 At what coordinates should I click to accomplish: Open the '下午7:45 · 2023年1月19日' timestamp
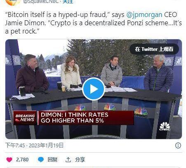click(x=34, y=145)
